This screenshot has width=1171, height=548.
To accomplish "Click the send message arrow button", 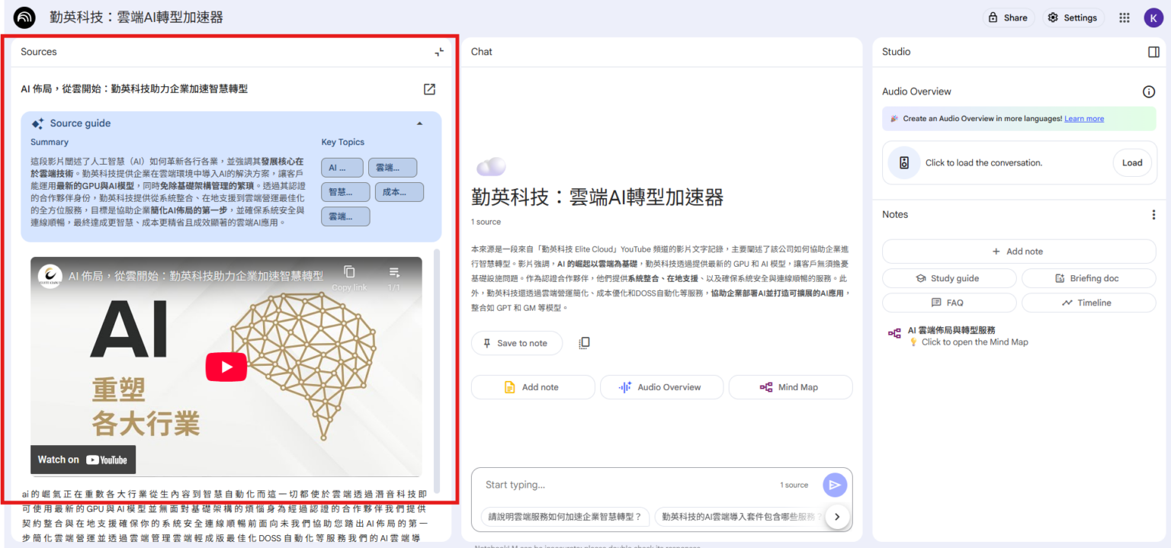I will pyautogui.click(x=835, y=485).
